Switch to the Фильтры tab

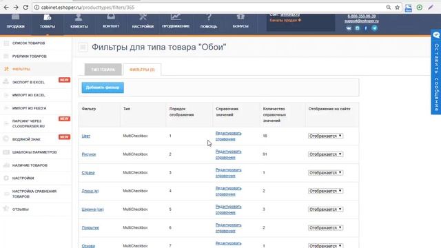pyautogui.click(x=142, y=70)
